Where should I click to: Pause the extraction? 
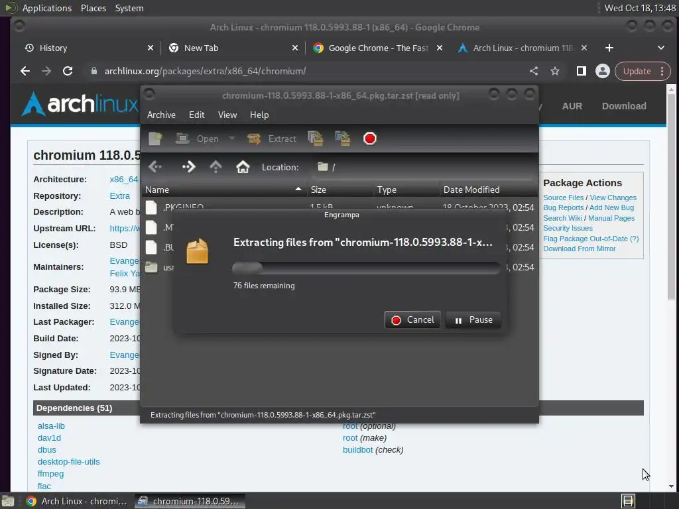point(473,320)
